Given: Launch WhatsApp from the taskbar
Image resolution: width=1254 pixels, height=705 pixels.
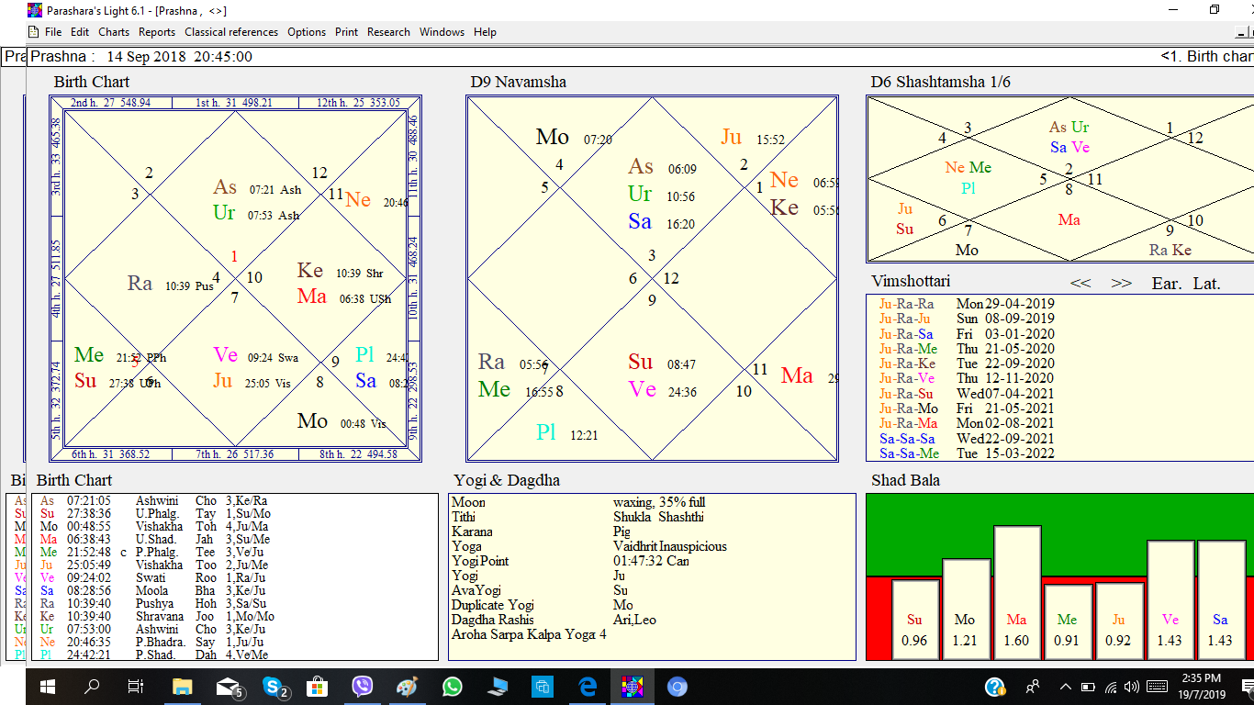Looking at the screenshot, I should click(452, 686).
